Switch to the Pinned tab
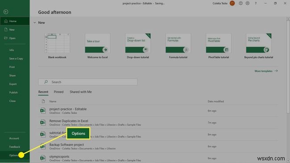This screenshot has width=290, height=163. click(58, 92)
